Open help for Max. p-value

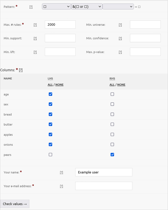click(x=120, y=52)
